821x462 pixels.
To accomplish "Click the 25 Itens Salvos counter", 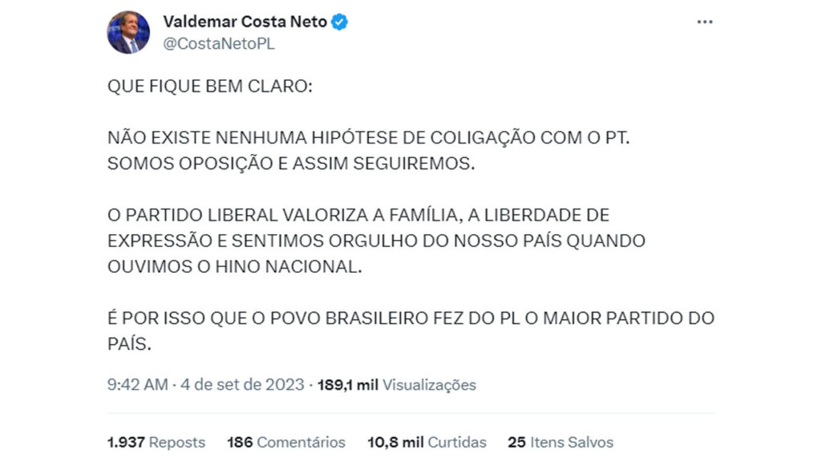I will pos(560,442).
